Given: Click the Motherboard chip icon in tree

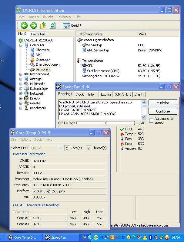Looking at the screenshot, I should point(26,74).
